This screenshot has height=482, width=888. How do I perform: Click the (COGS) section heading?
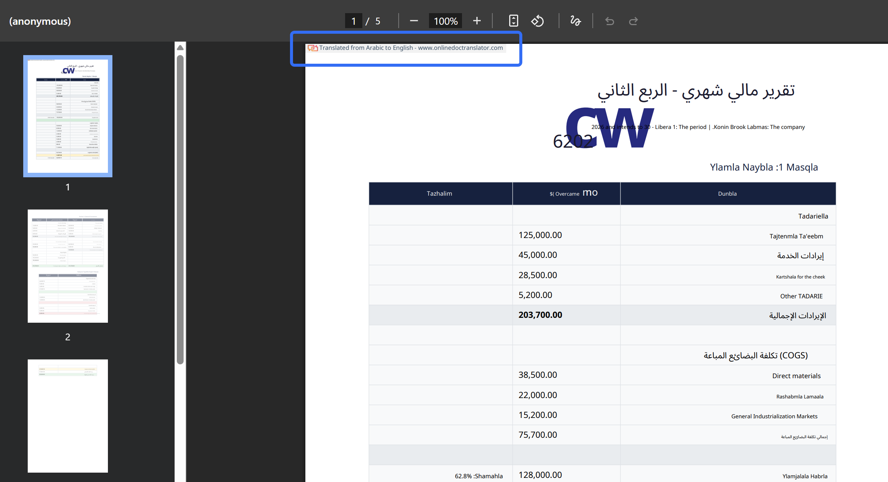(x=756, y=355)
